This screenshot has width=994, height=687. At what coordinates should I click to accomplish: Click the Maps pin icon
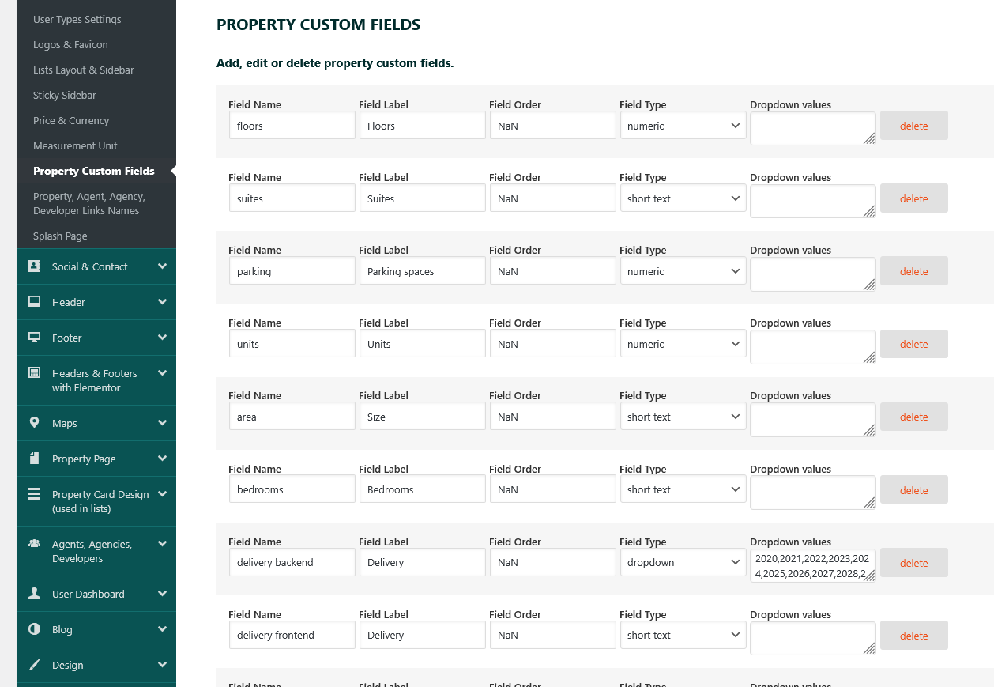(x=35, y=423)
